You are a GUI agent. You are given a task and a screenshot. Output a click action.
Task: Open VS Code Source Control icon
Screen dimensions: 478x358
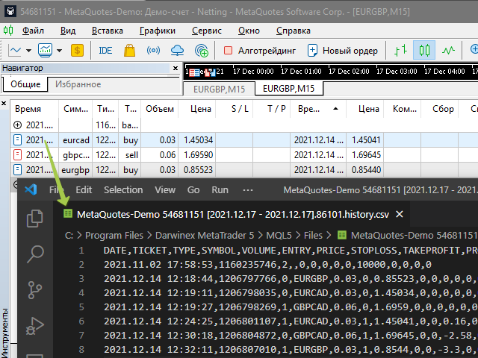pos(35,289)
